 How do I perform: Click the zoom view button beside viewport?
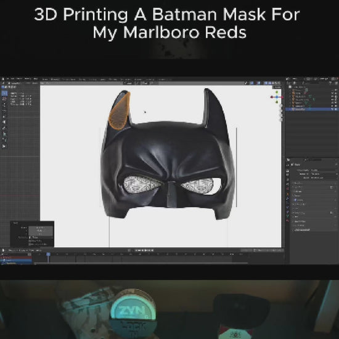[281, 106]
